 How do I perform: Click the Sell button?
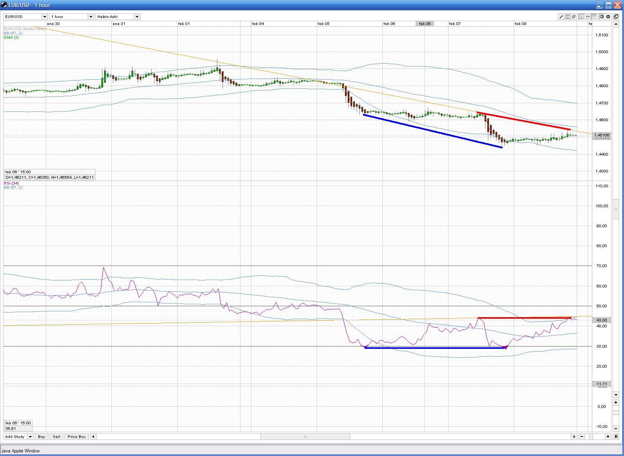pyautogui.click(x=56, y=436)
